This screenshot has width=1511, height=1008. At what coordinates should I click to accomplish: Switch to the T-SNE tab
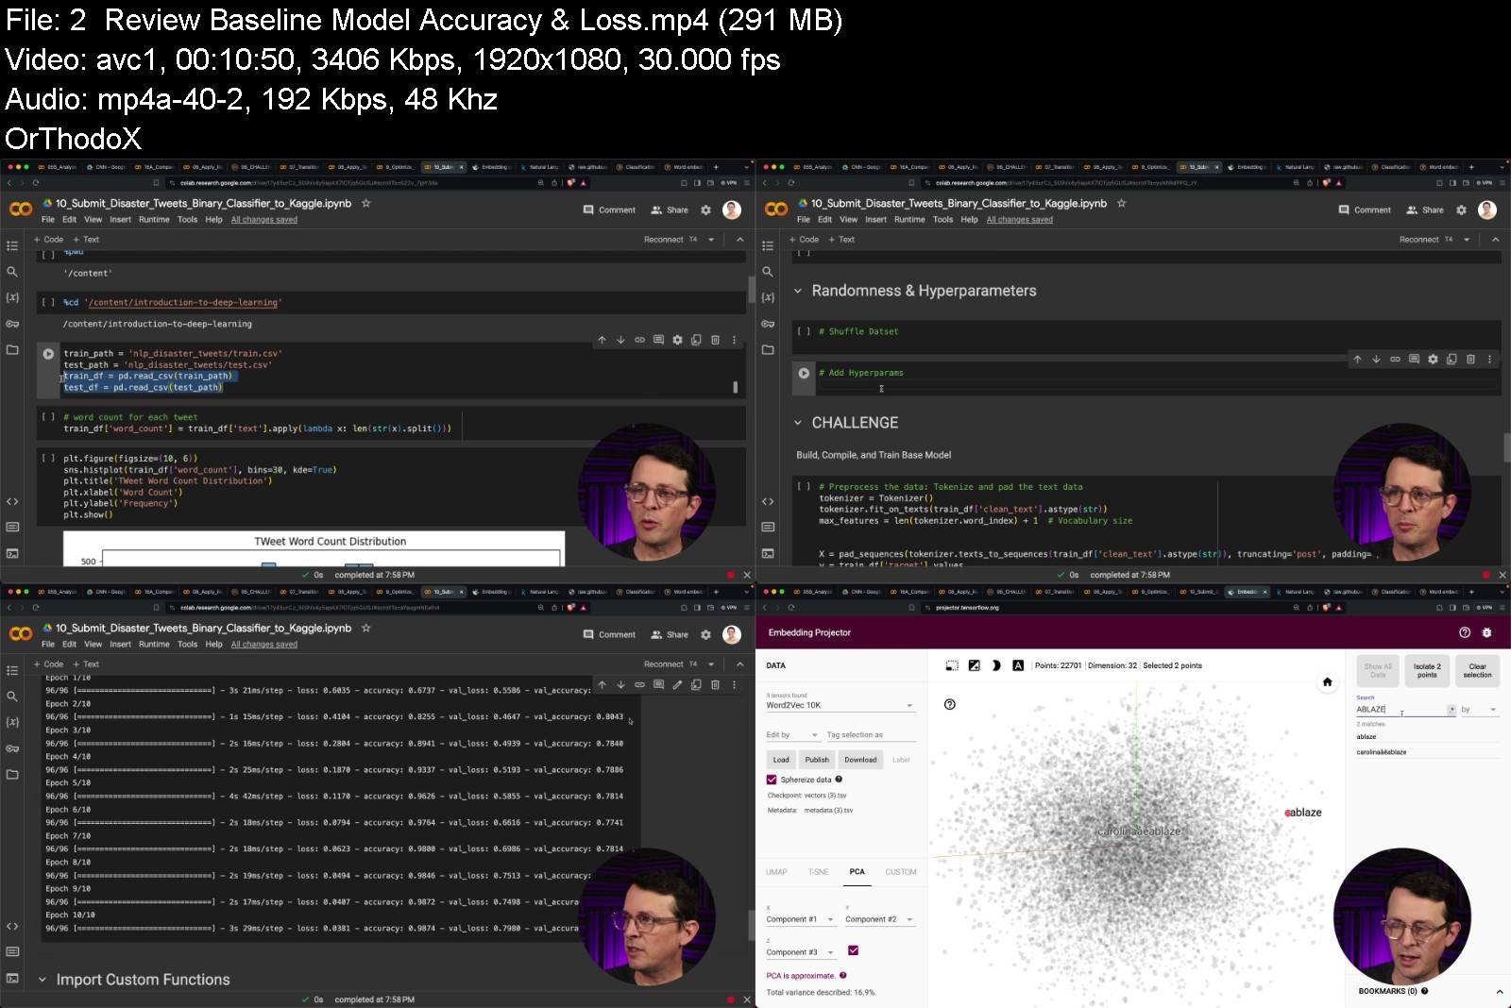tap(818, 872)
